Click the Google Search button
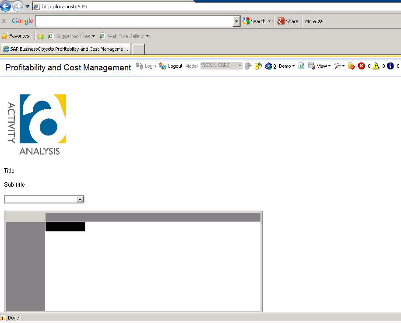 [254, 21]
